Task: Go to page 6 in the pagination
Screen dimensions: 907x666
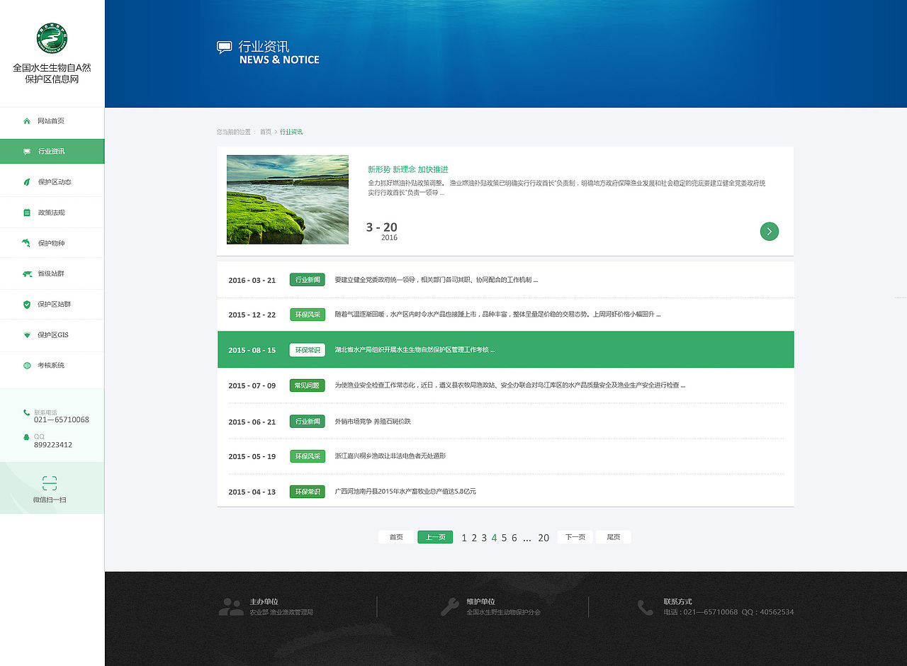Action: [514, 538]
